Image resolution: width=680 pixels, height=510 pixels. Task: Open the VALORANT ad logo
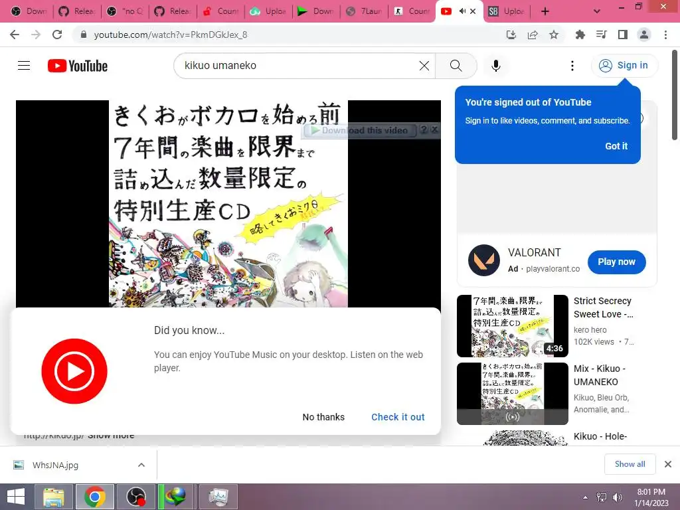(483, 260)
